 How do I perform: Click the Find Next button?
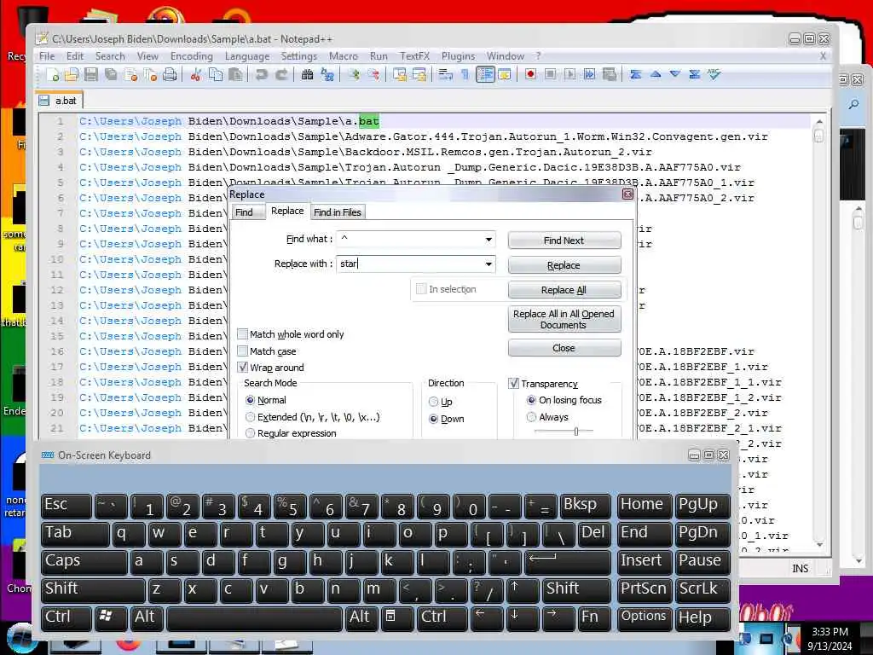pos(564,240)
